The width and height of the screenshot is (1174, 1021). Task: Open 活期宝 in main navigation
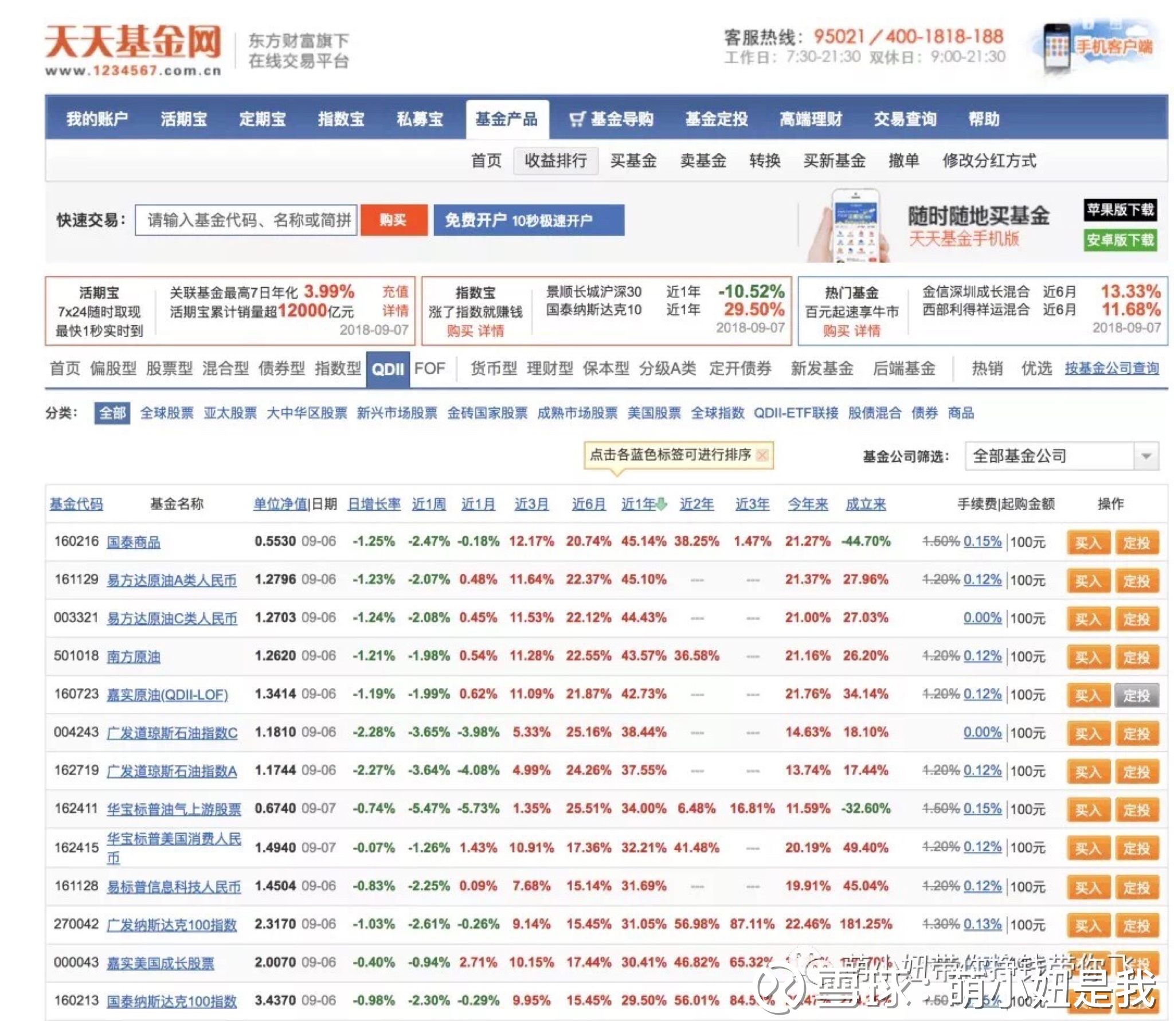pyautogui.click(x=183, y=119)
